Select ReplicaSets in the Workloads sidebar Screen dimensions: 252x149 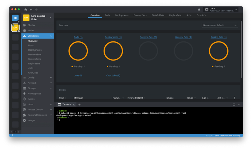coord(34,64)
